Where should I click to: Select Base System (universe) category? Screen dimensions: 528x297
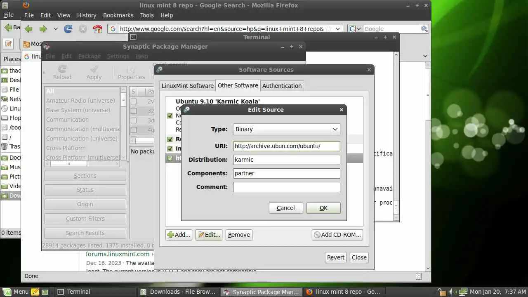[78, 110]
